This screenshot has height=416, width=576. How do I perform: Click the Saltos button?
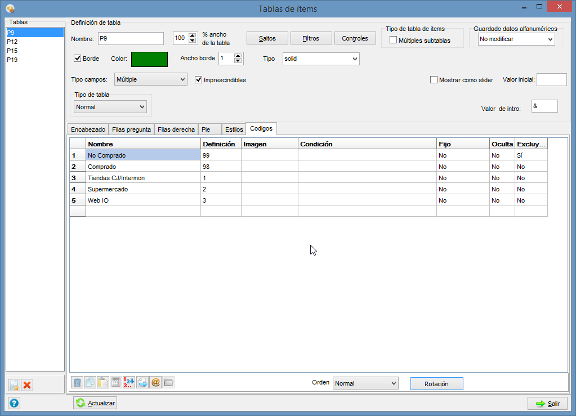coord(267,38)
